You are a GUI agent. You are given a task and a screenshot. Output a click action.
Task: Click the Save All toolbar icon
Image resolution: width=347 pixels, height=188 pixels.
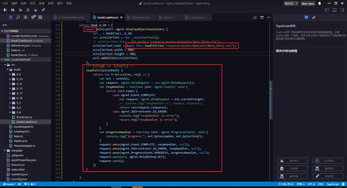(20, 10)
